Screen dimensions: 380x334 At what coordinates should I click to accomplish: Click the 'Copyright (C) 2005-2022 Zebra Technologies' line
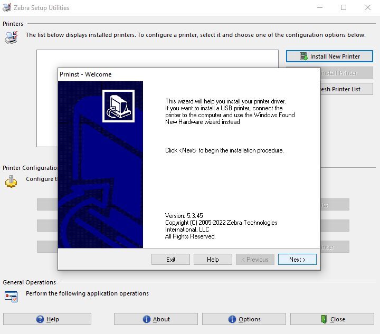click(x=221, y=223)
